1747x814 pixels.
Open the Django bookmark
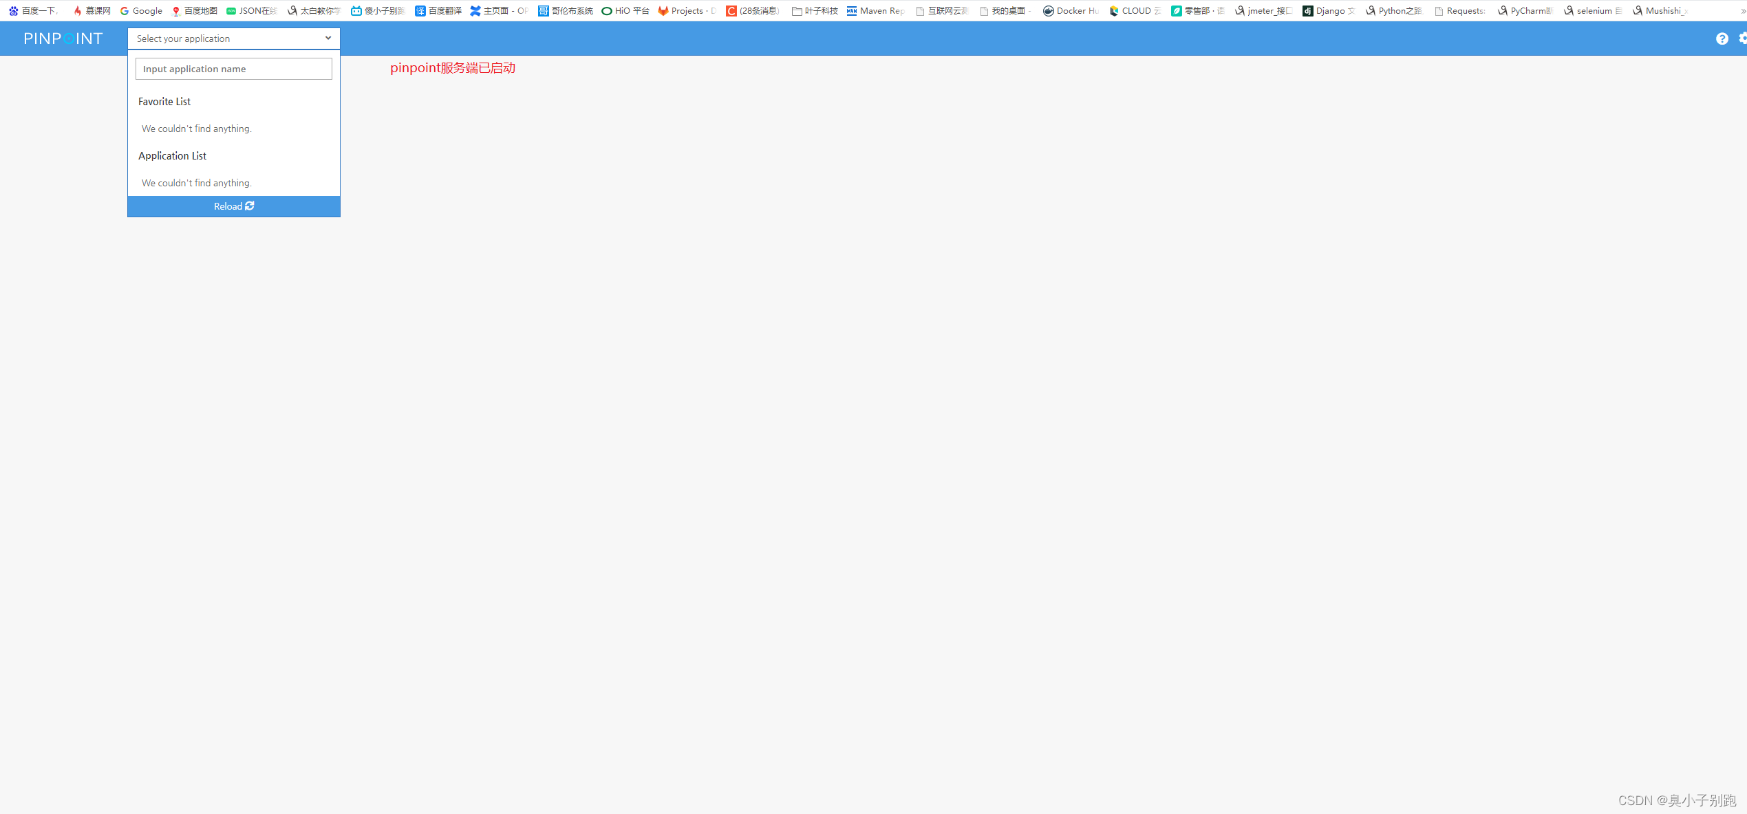tap(1328, 10)
